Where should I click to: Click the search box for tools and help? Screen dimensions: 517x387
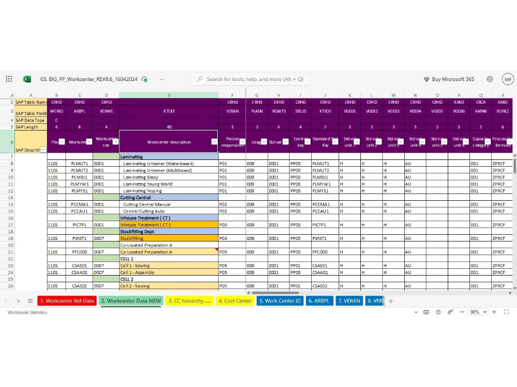(251, 79)
